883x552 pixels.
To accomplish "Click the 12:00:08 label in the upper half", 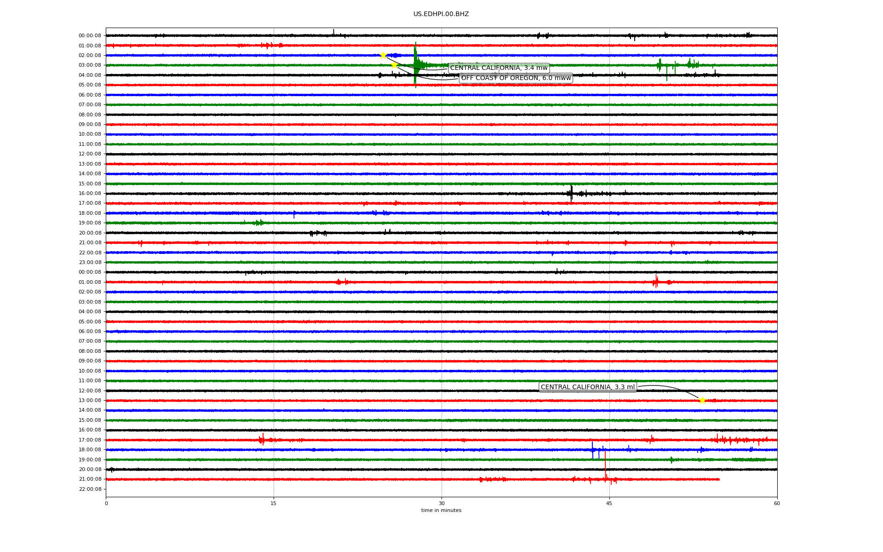I will (x=90, y=154).
